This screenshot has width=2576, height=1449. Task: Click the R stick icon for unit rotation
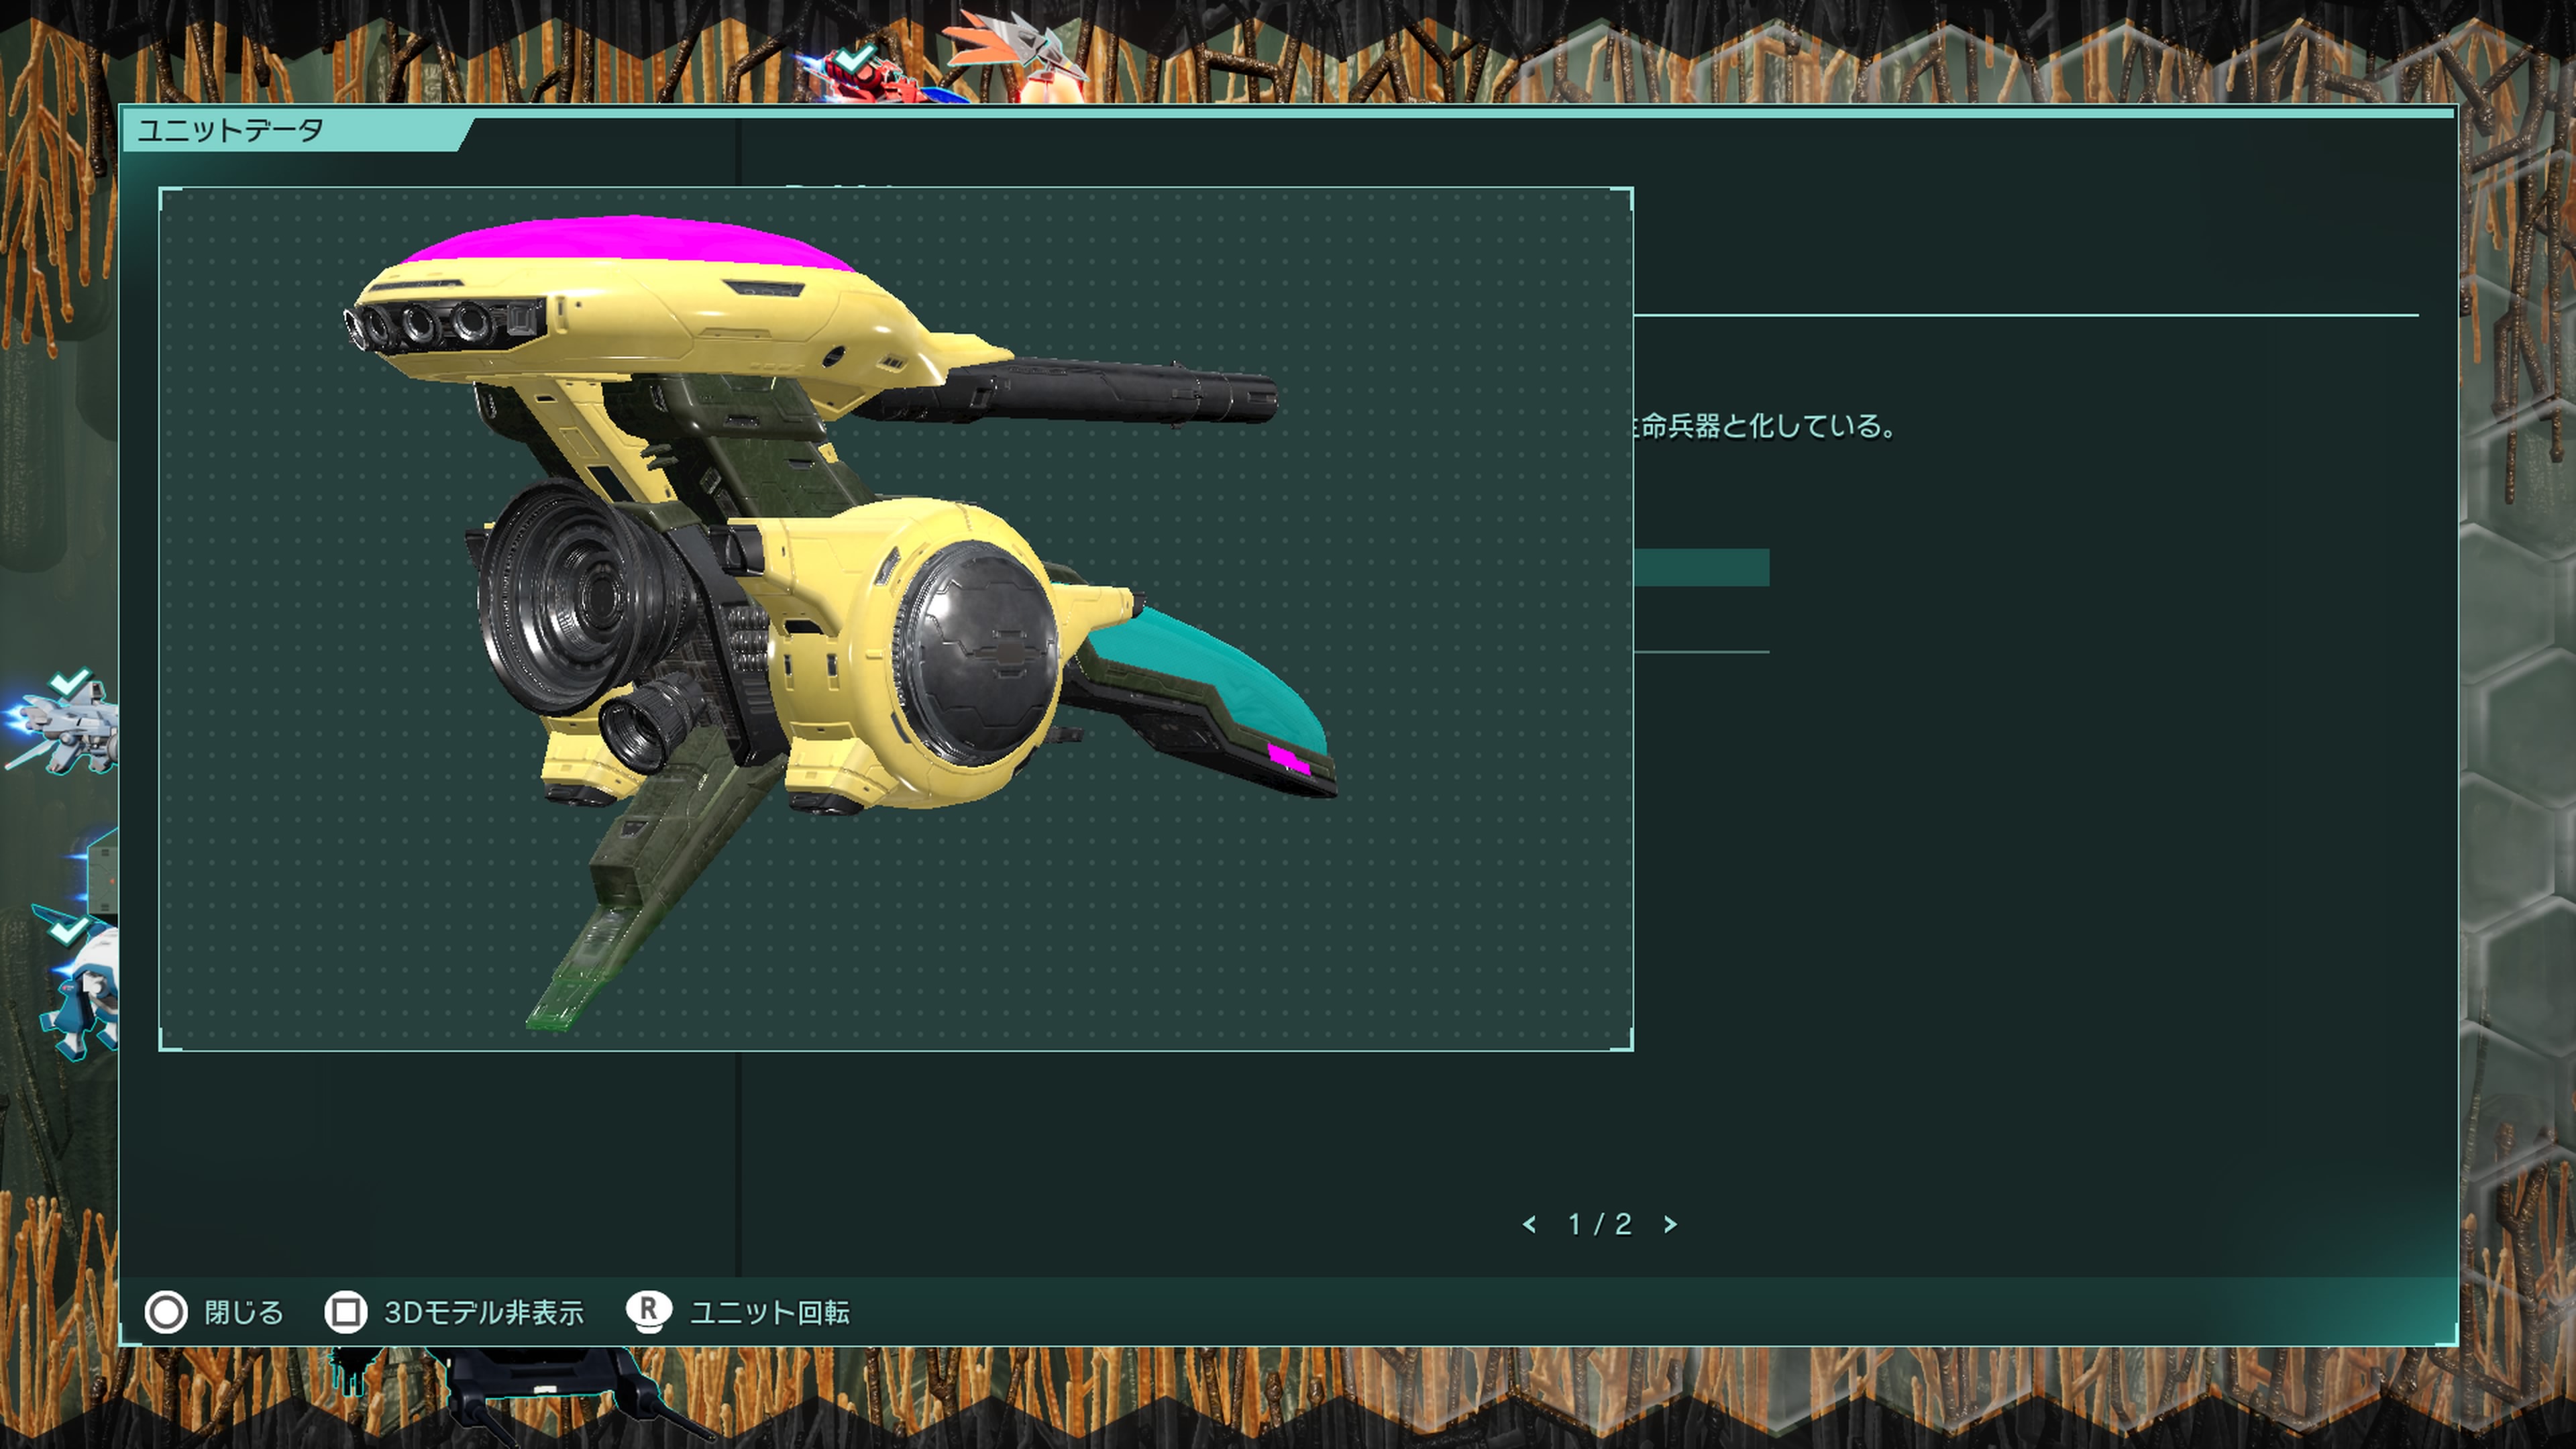tap(648, 1312)
